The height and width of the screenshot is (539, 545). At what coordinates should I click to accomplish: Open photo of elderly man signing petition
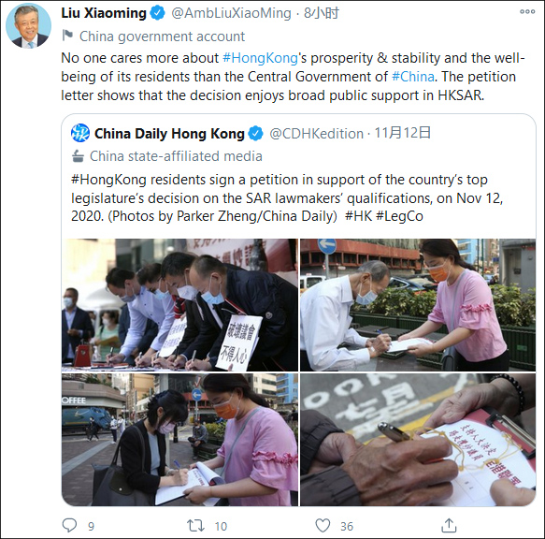coord(418,305)
